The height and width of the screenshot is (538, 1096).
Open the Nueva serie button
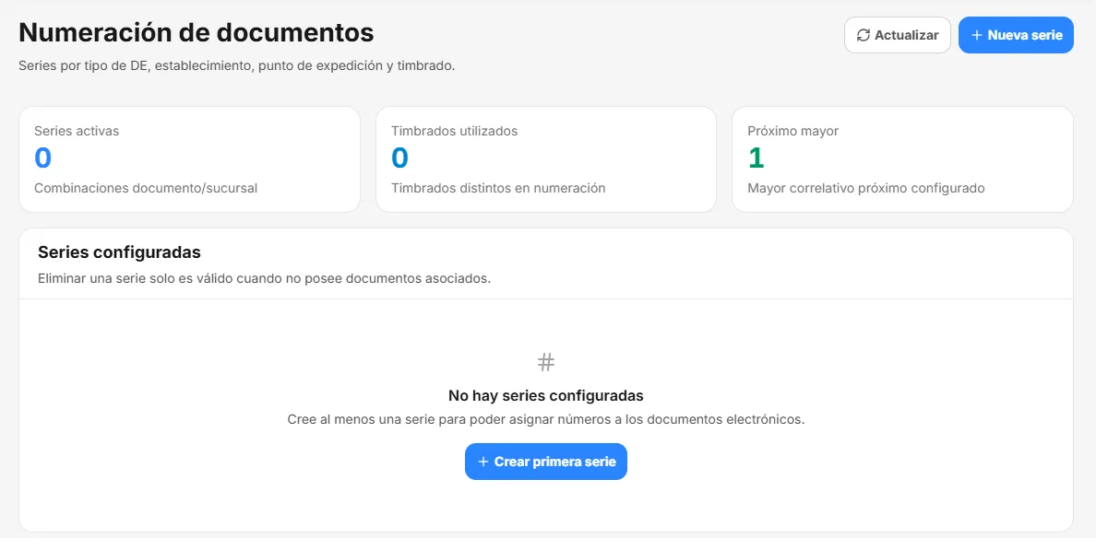(x=1016, y=35)
